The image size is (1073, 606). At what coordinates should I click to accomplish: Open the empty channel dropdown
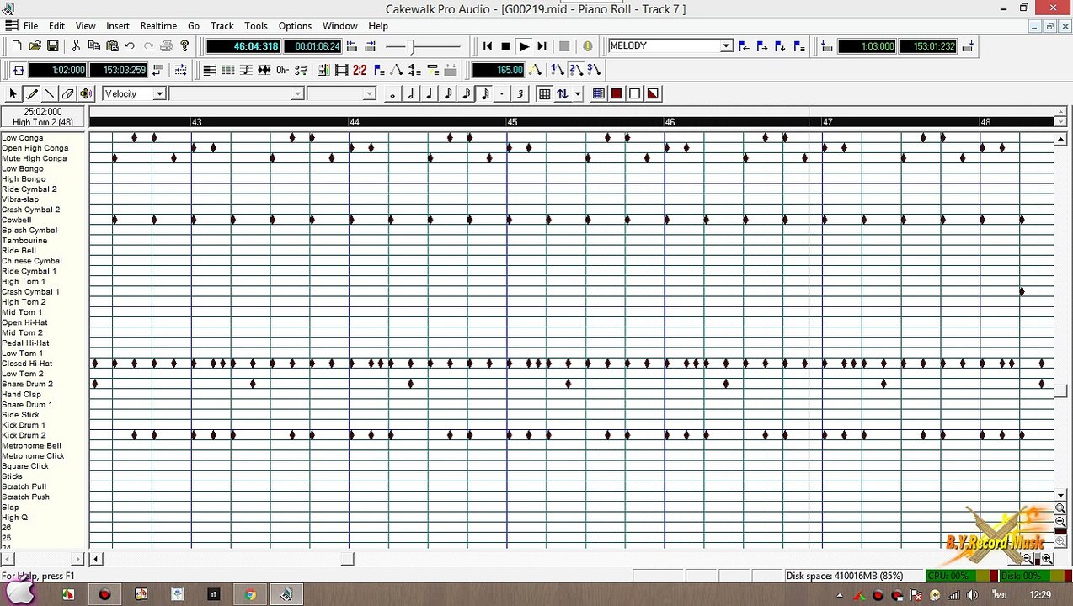[x=369, y=93]
